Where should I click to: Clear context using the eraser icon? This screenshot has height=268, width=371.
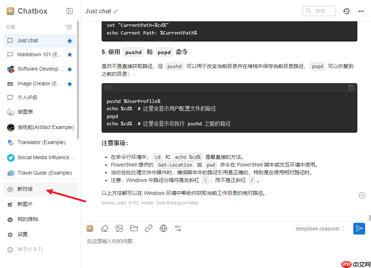coord(105,228)
